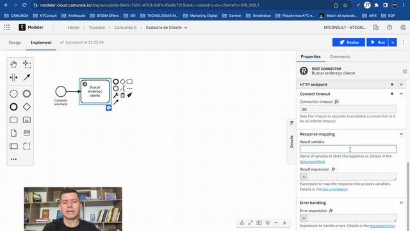Create a task from palette
The height and width of the screenshot is (231, 410).
(x=13, y=120)
